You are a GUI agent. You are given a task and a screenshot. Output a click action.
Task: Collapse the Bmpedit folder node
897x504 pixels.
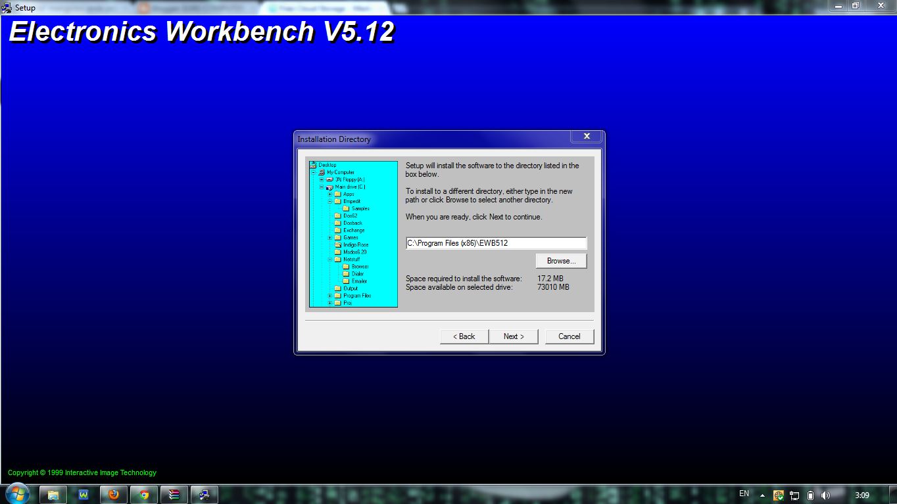(329, 201)
